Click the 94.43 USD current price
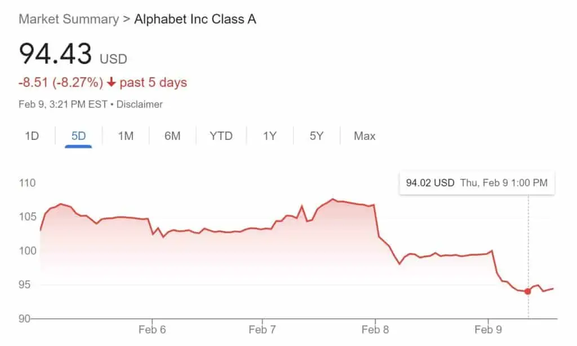577x346 pixels. click(x=73, y=54)
